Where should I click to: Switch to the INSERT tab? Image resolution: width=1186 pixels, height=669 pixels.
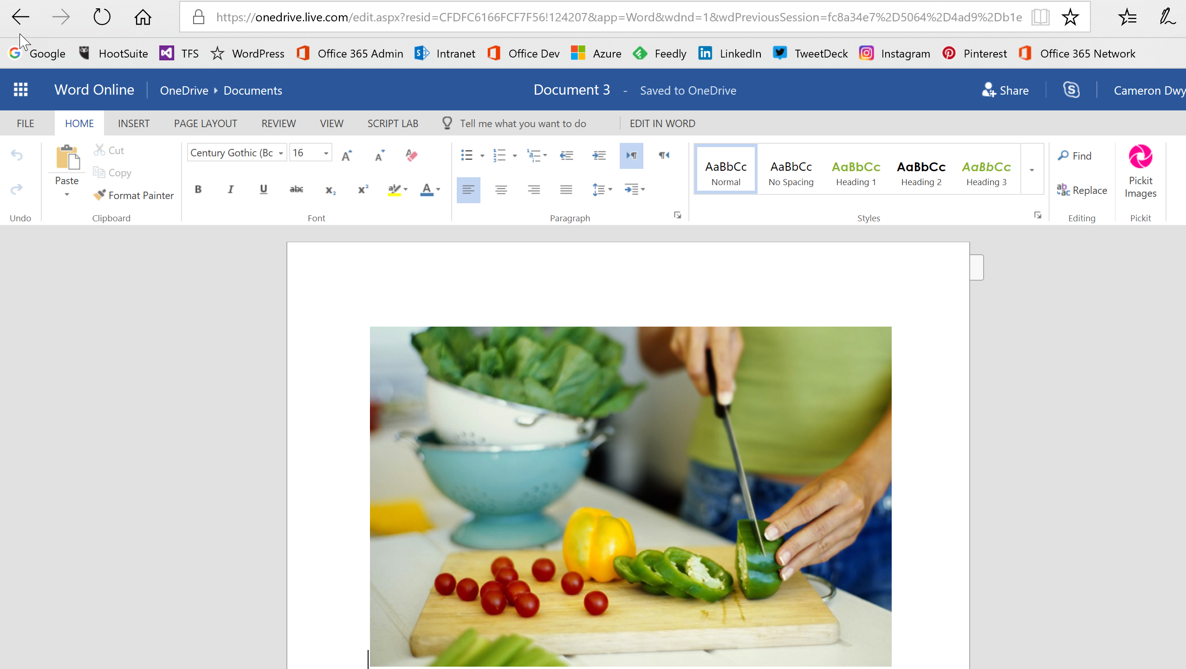coord(134,123)
